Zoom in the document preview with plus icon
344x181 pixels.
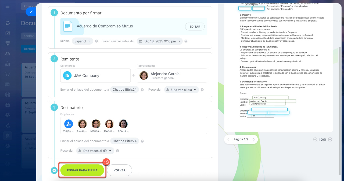[x=330, y=140]
